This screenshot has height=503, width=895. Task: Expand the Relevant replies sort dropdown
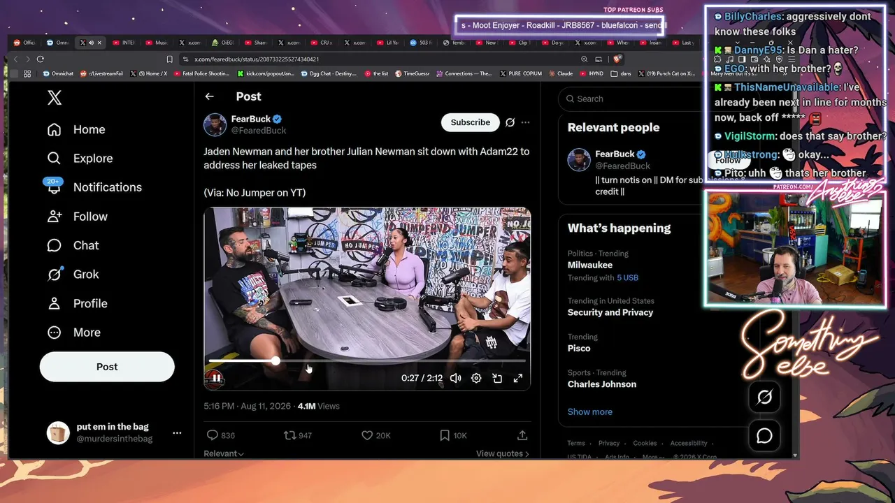pyautogui.click(x=224, y=453)
